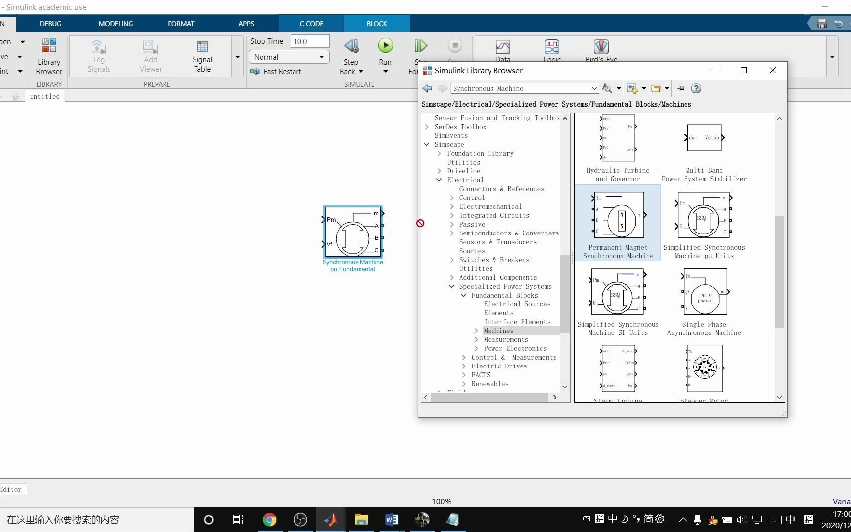
Task: Select Foundation Library in the tree
Action: (x=480, y=153)
